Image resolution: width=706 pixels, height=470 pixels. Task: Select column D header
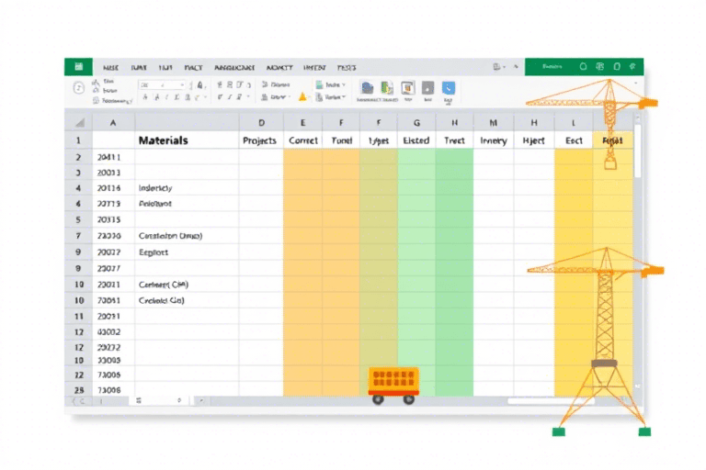tap(261, 121)
